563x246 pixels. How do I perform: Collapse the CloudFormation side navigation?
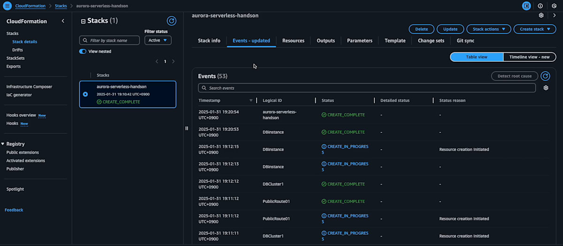[63, 21]
